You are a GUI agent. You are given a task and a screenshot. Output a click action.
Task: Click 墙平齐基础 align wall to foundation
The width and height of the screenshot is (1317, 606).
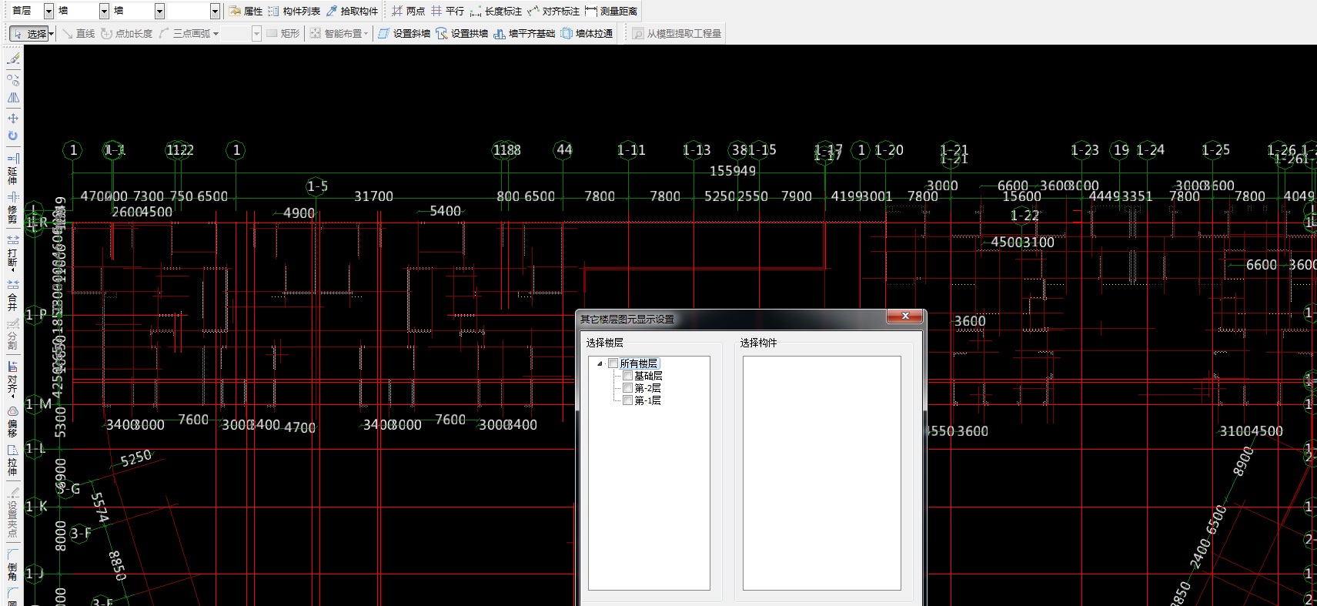click(x=524, y=33)
